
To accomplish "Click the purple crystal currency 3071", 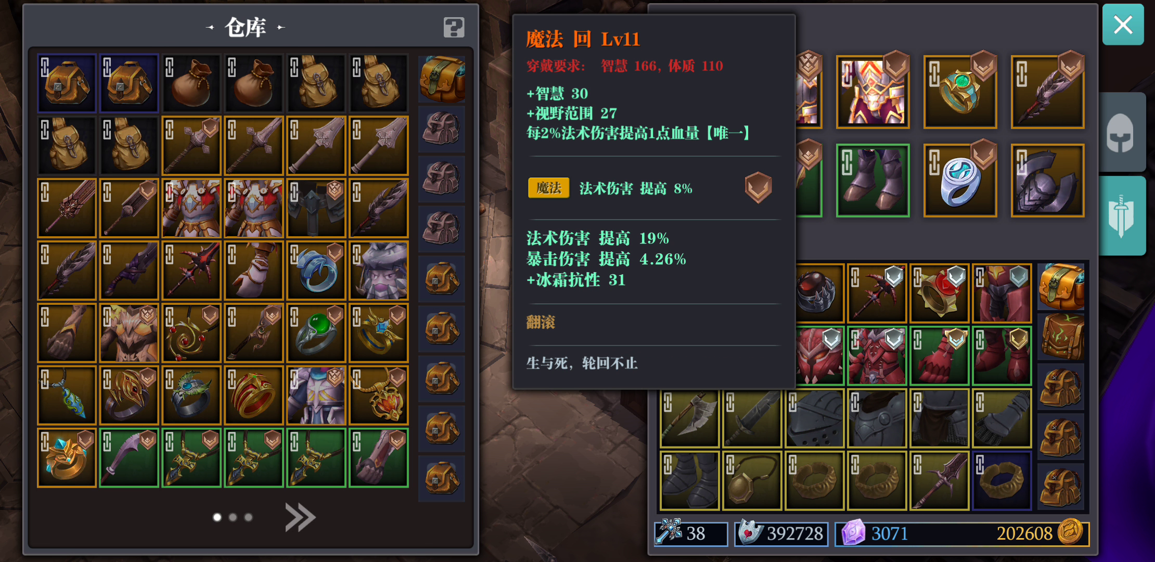I will pyautogui.click(x=889, y=533).
